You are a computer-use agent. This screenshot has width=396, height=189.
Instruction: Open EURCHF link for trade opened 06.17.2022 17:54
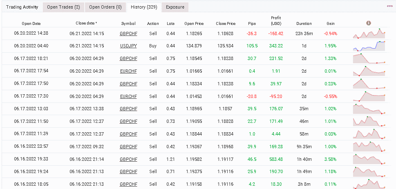[x=129, y=71]
